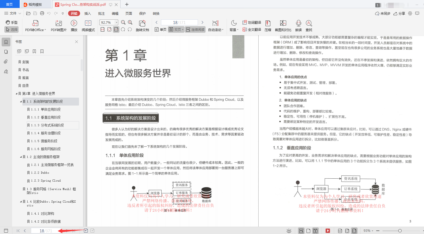This screenshot has width=424, height=234.
Task: Toggle eye protection mode in status bar
Action: 289,231
